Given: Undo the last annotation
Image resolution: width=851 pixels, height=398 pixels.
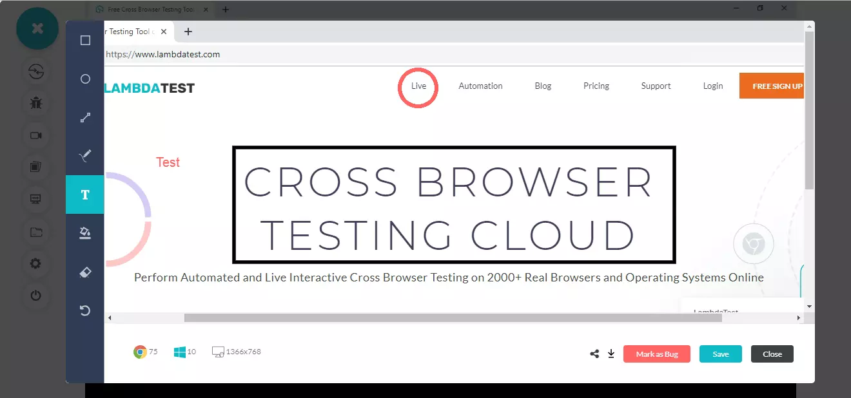Looking at the screenshot, I should [x=84, y=310].
